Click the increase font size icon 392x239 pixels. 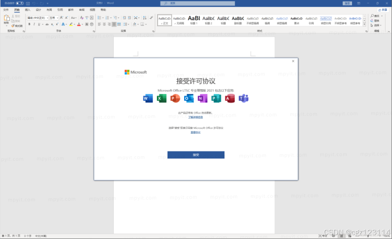62,18
